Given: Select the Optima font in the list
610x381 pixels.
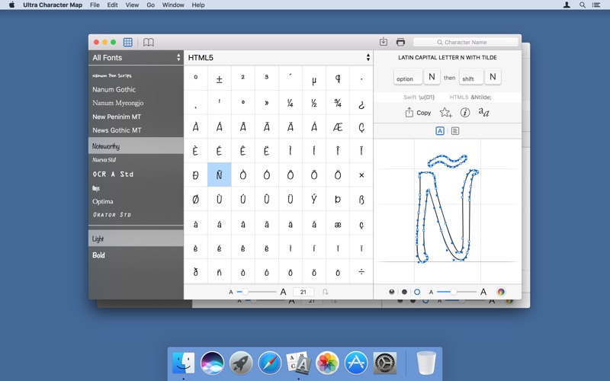Looking at the screenshot, I should [103, 202].
